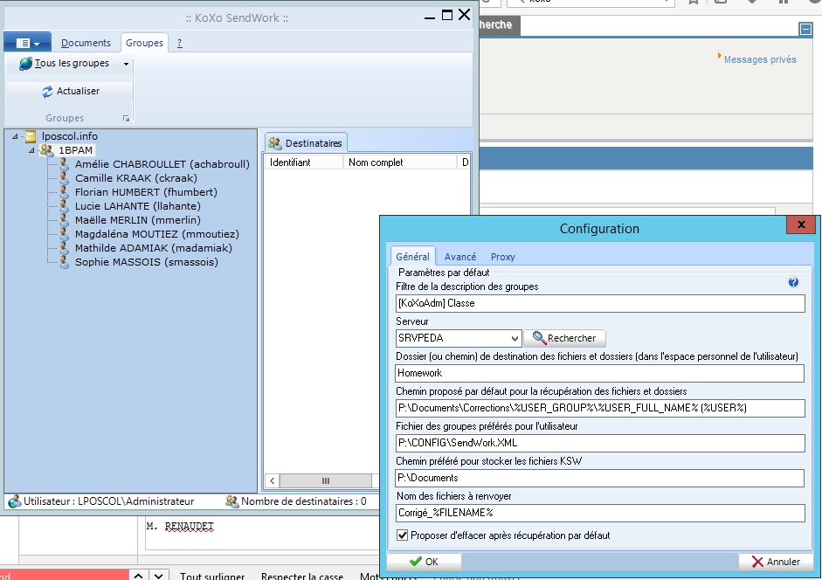Click the user icon of Magdaléna MOUTIEZ

click(64, 234)
